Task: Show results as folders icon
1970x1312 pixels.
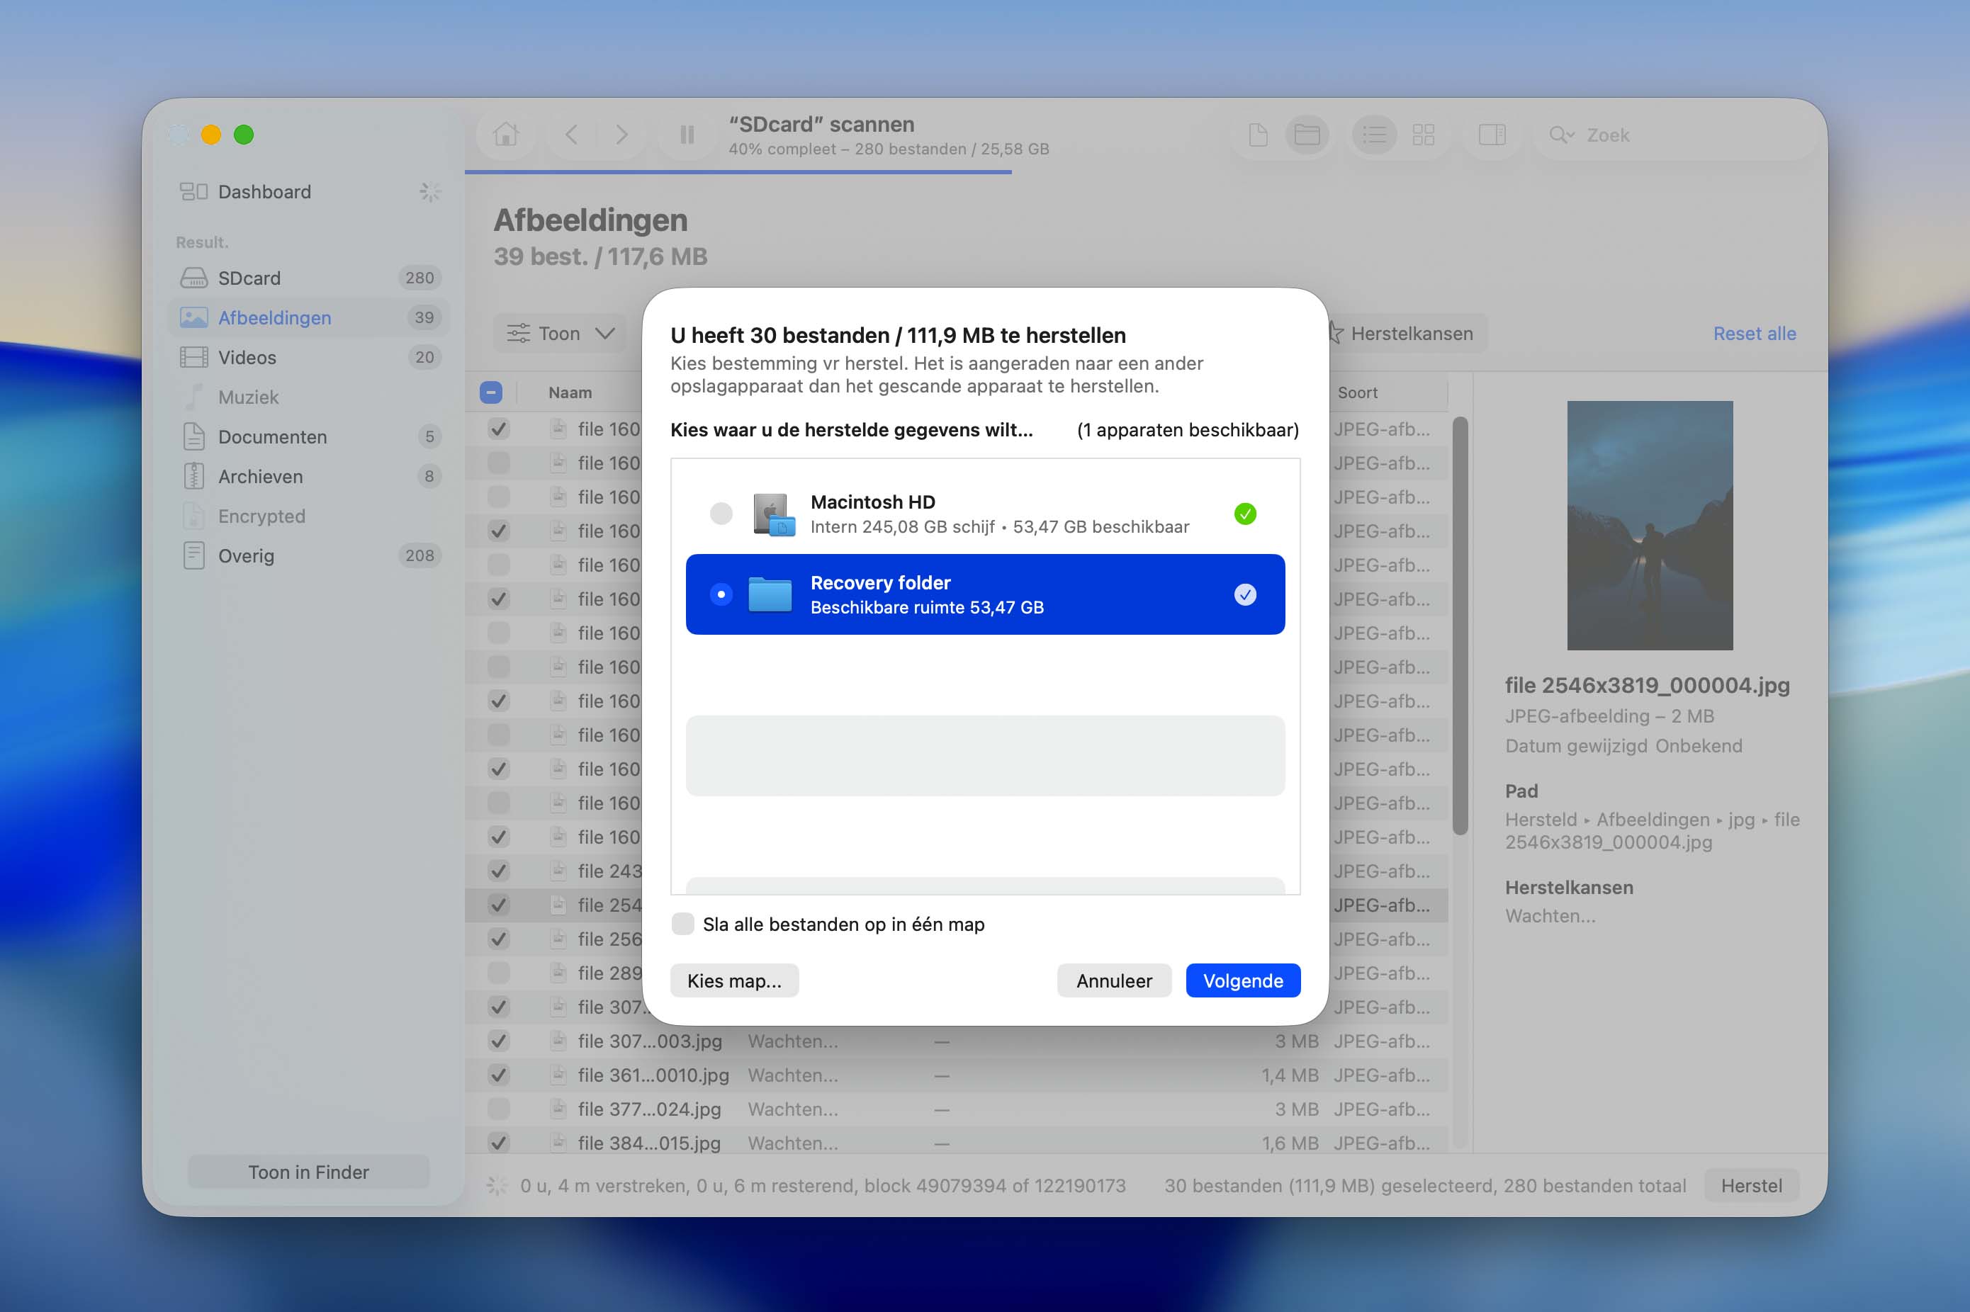Action: [1306, 134]
